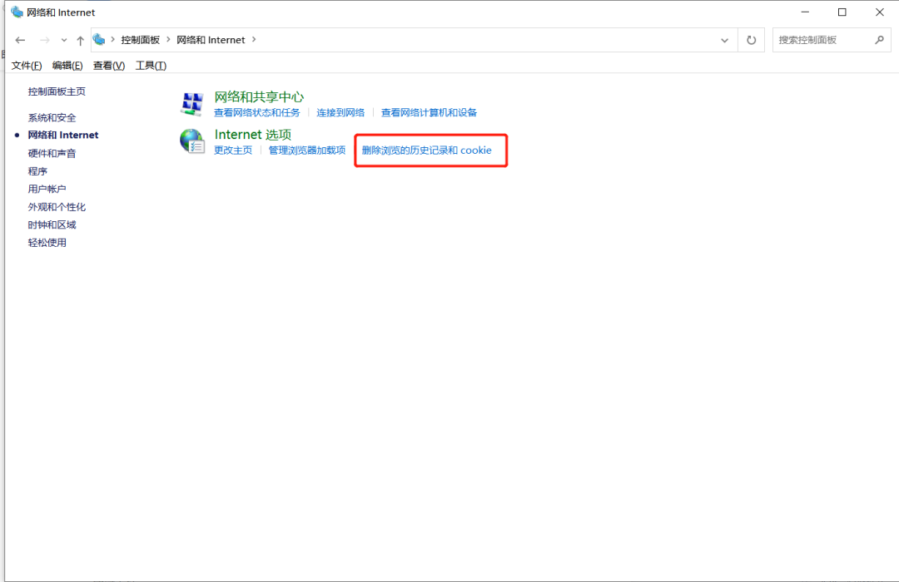This screenshot has width=899, height=582.
Task: Click the Internet 选项 globe icon
Action: [x=192, y=141]
